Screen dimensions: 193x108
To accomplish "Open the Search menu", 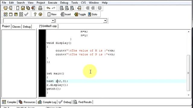I will 21,3.
